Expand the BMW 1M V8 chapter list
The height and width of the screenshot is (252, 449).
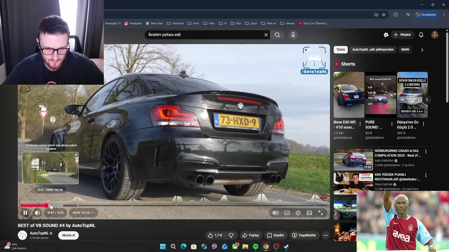point(83,213)
